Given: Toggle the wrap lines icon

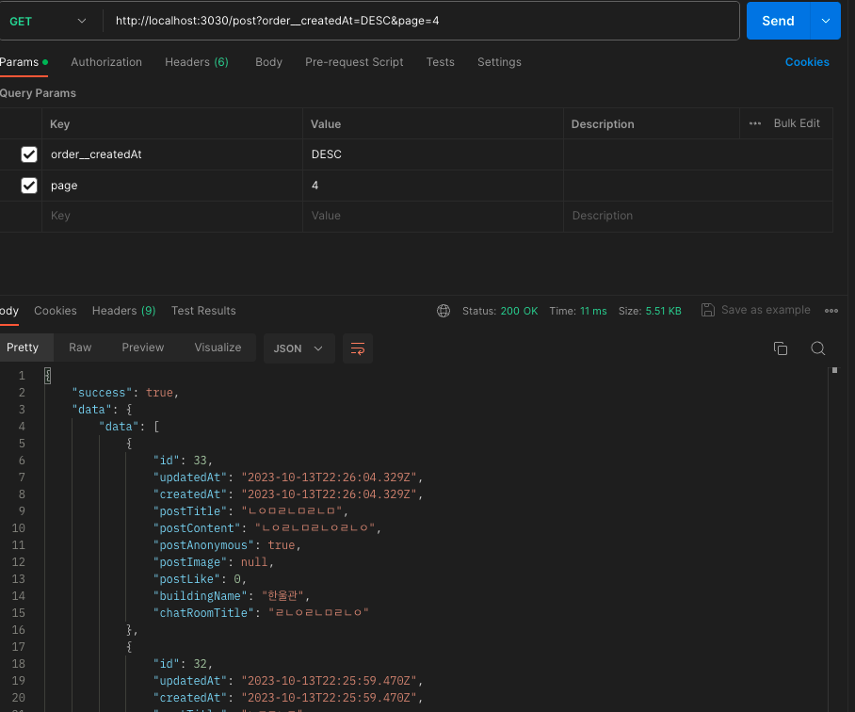Looking at the screenshot, I should pyautogui.click(x=358, y=348).
